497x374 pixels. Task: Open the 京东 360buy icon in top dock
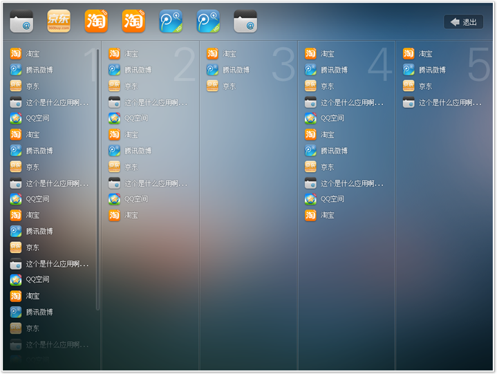point(59,21)
